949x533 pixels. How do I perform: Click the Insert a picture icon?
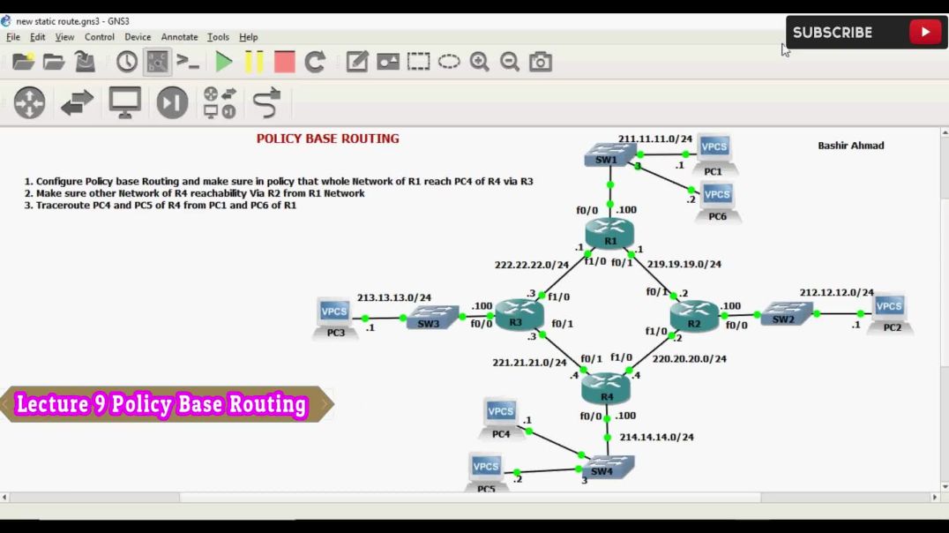388,62
